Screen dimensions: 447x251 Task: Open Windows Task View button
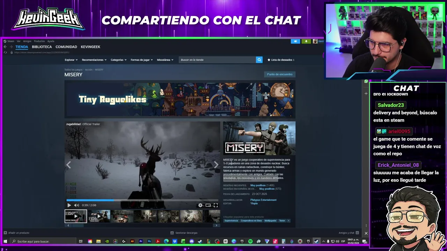pos(81,241)
